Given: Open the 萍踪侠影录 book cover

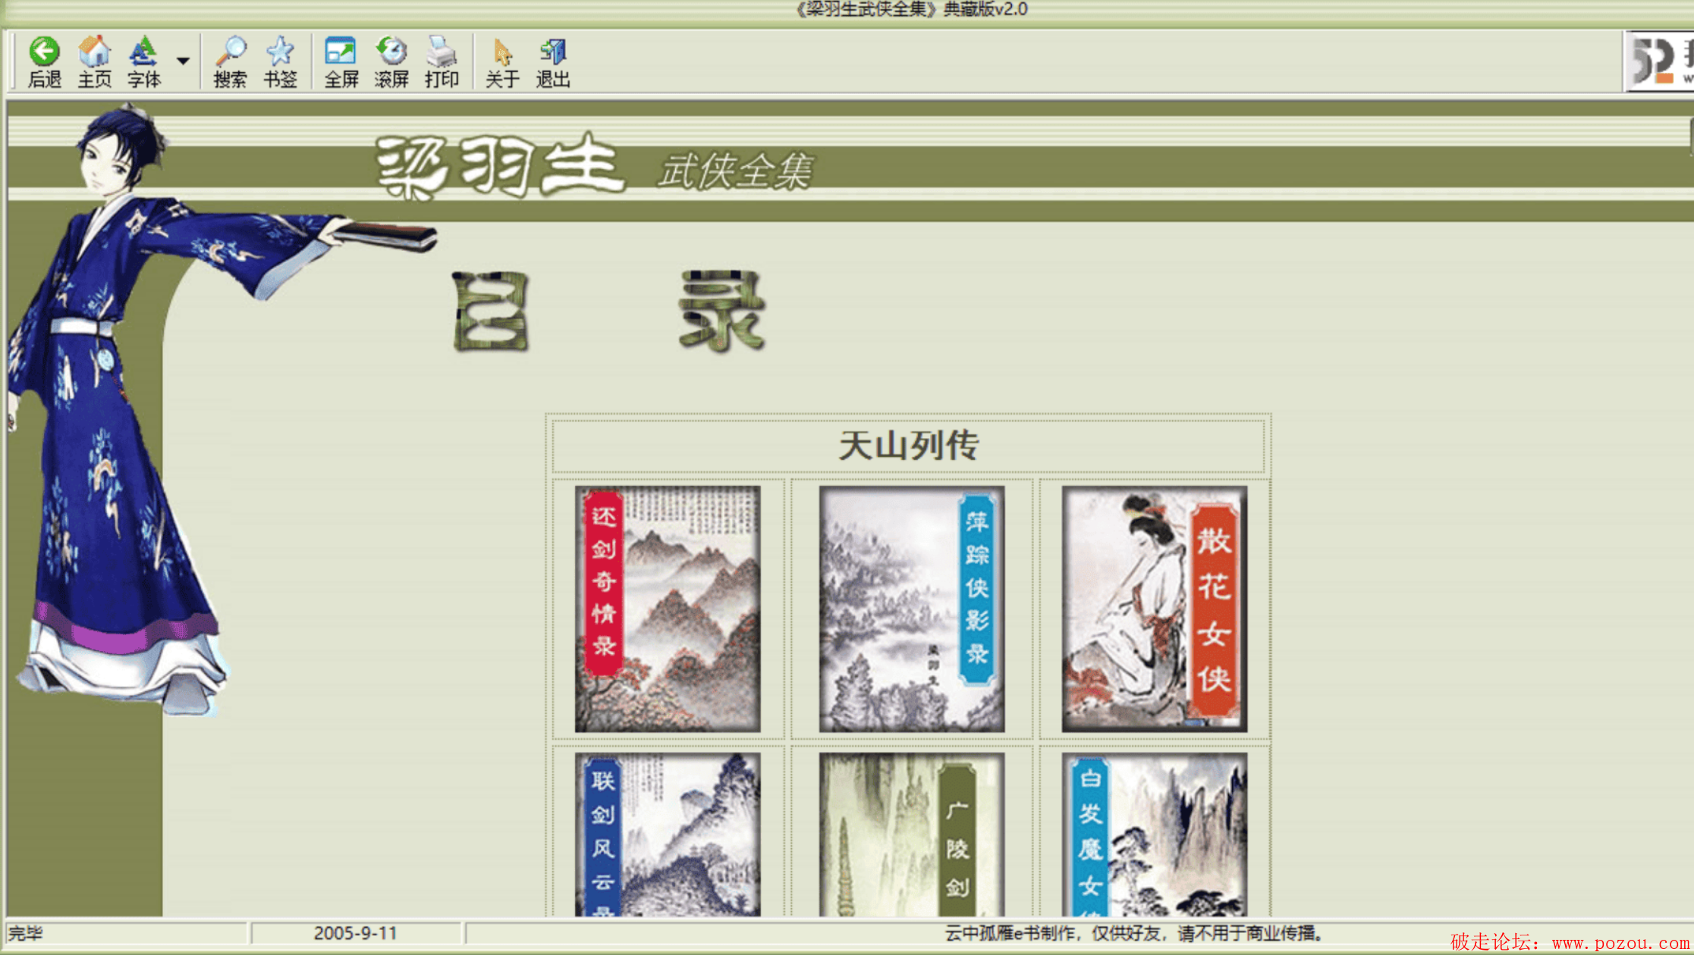Looking at the screenshot, I should pyautogui.click(x=912, y=609).
